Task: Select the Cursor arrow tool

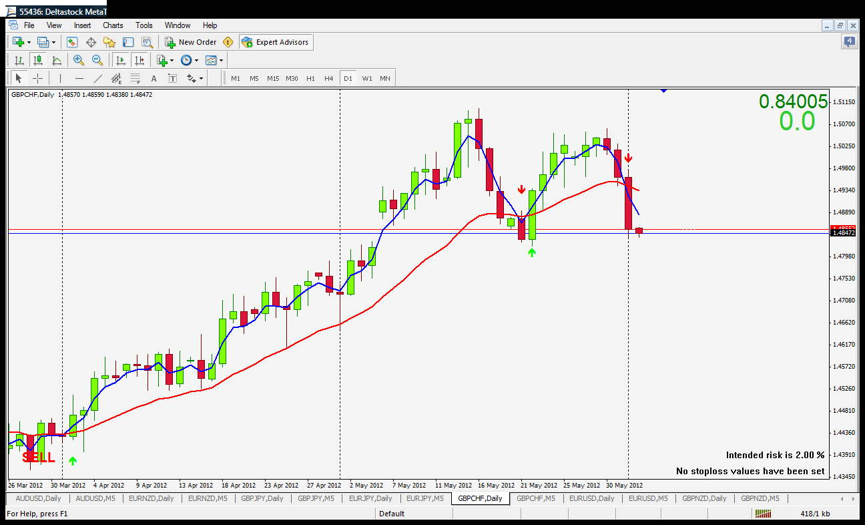Action: tap(19, 78)
